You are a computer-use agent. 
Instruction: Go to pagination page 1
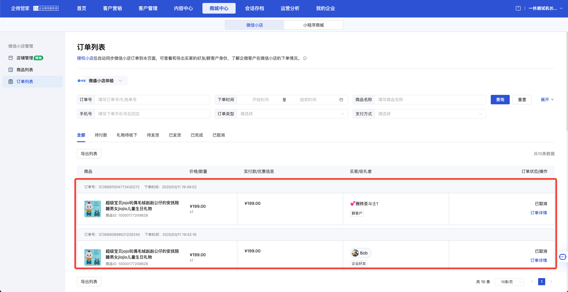(542, 282)
